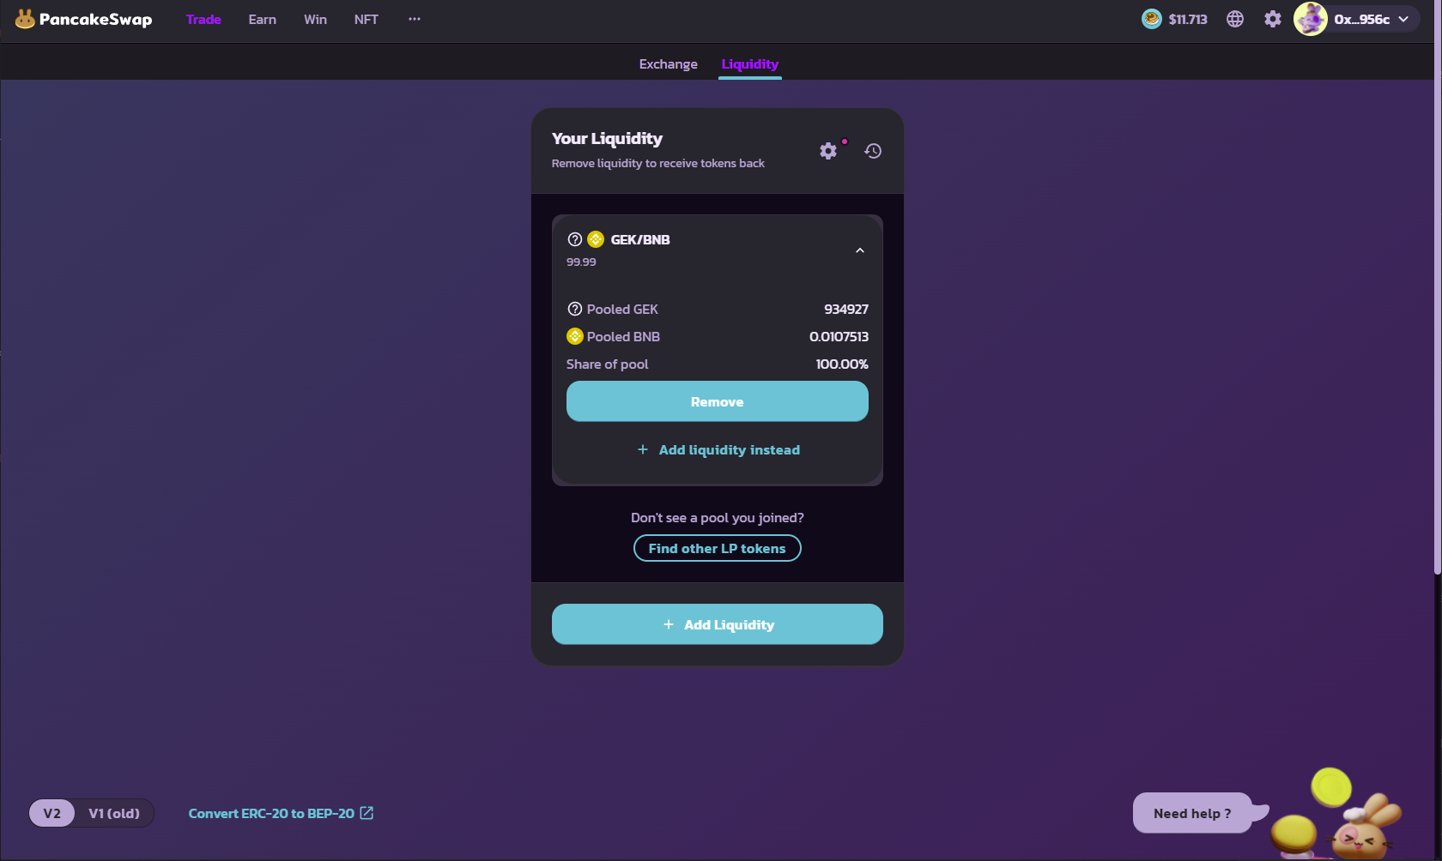The height and width of the screenshot is (861, 1442).
Task: Click the Add Liquidity button
Action: pyautogui.click(x=718, y=624)
